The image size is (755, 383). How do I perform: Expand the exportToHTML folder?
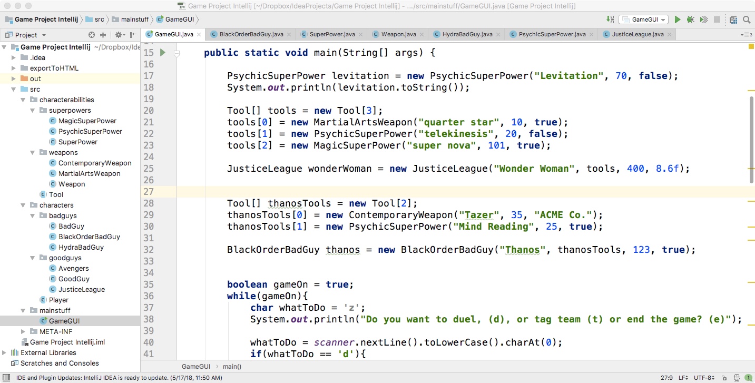(14, 68)
